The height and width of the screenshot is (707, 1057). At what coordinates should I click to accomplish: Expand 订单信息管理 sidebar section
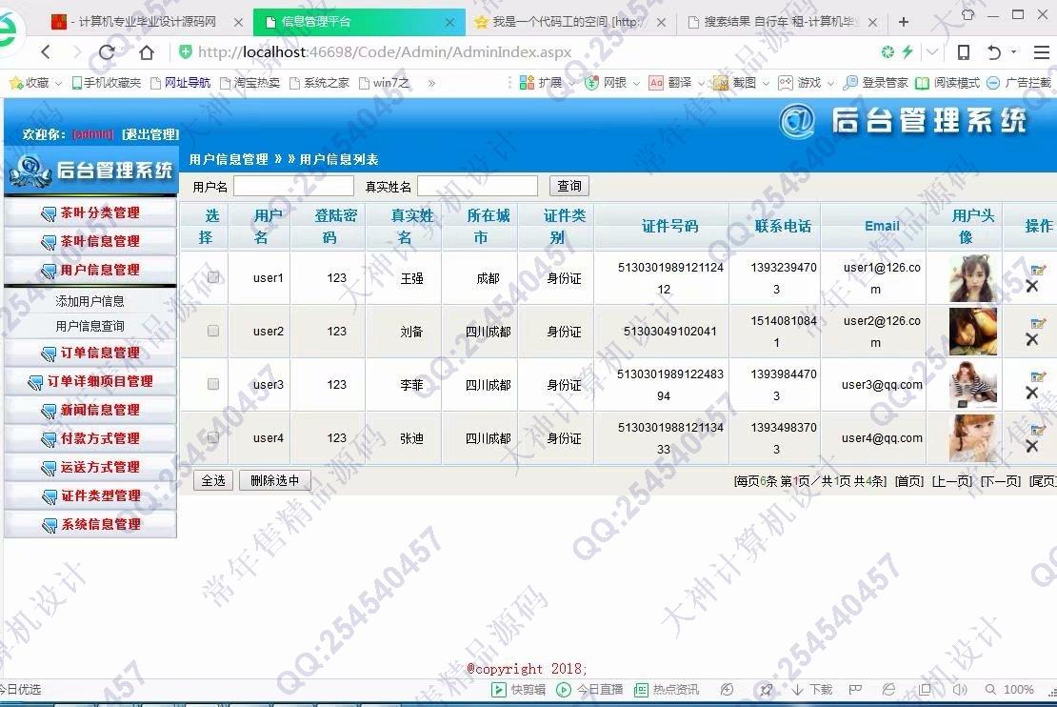91,353
